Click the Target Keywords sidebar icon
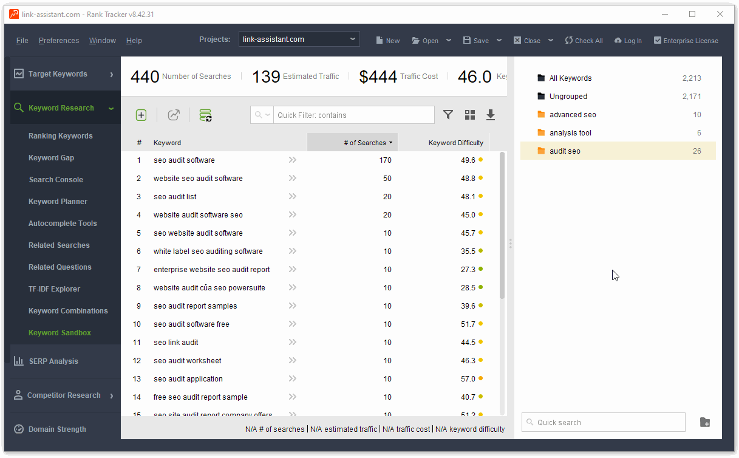The image size is (739, 458). (19, 73)
